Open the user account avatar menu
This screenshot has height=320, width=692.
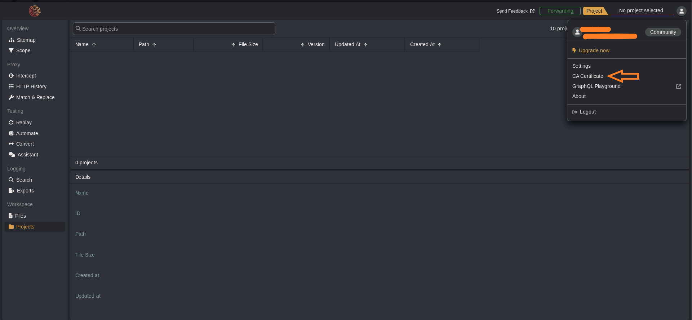(681, 11)
